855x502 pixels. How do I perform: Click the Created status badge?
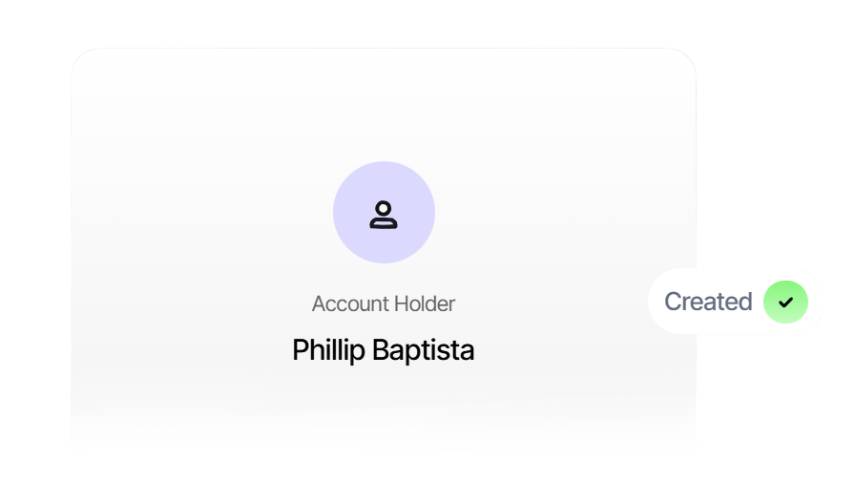pos(735,302)
